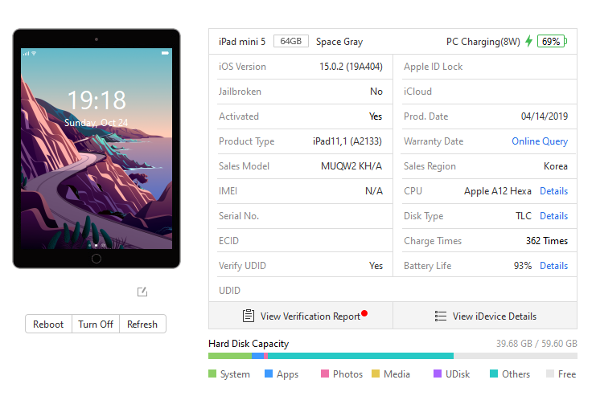This screenshot has width=596, height=396.
Task: Click the ECID label
Action: (x=228, y=241)
